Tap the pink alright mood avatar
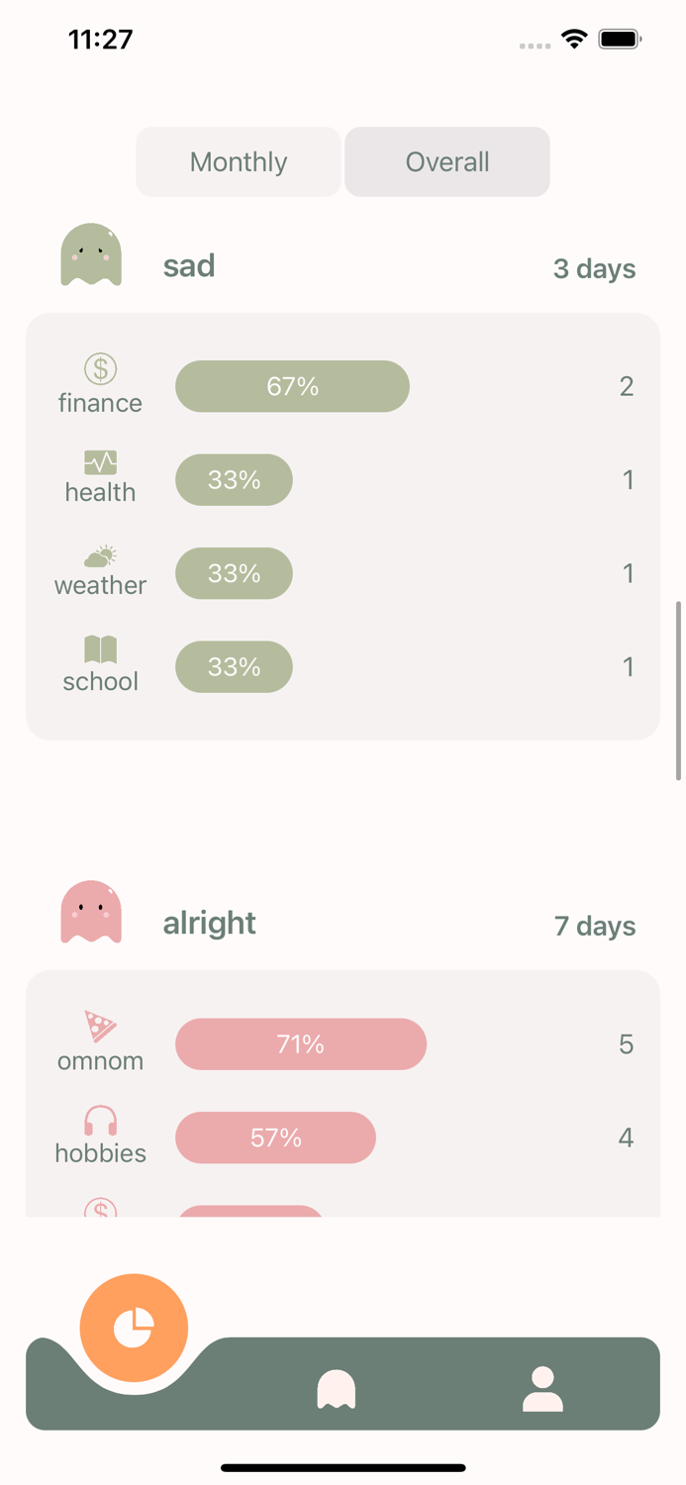Image resolution: width=686 pixels, height=1485 pixels. pos(91,912)
